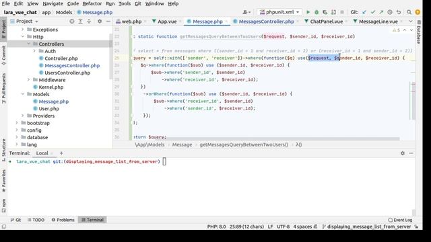Run the phpunit.xml configuration with the green play icon

pos(308,12)
